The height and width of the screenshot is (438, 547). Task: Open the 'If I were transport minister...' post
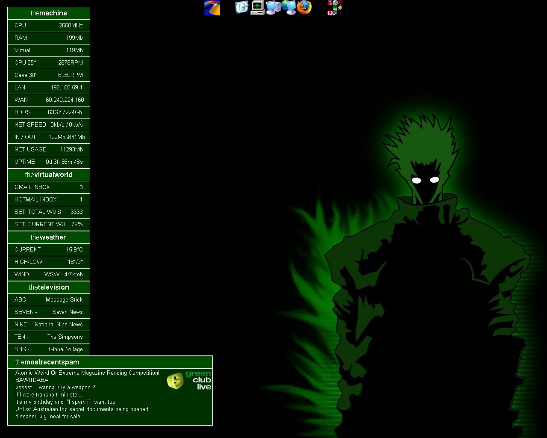50,395
